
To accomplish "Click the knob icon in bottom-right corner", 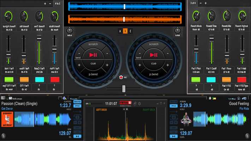I will [247, 136].
